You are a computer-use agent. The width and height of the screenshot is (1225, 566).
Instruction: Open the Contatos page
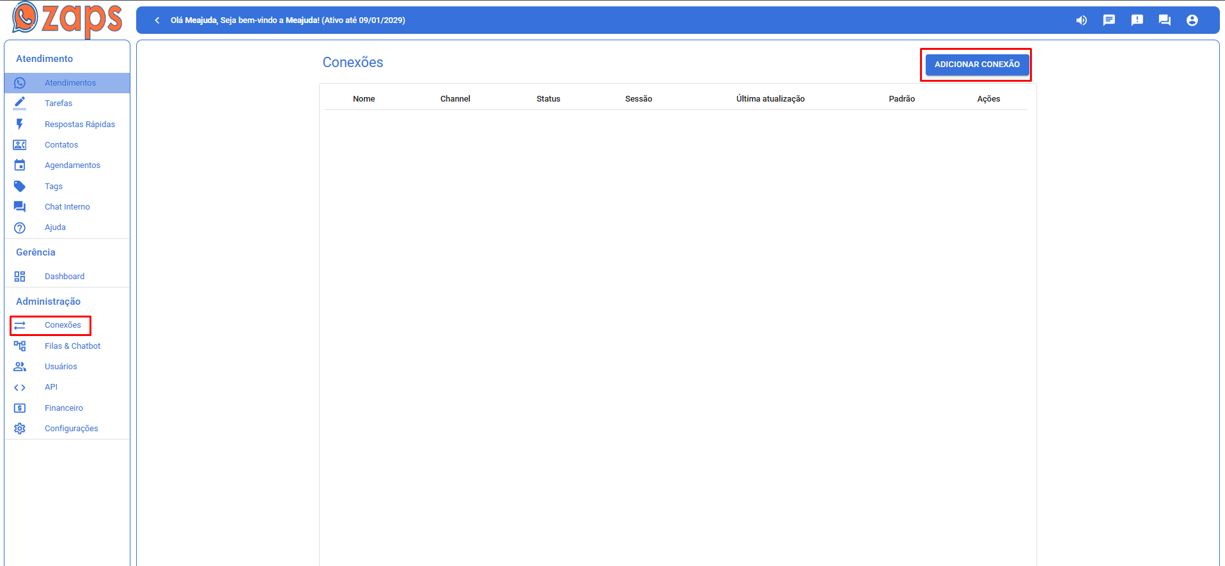pos(61,145)
